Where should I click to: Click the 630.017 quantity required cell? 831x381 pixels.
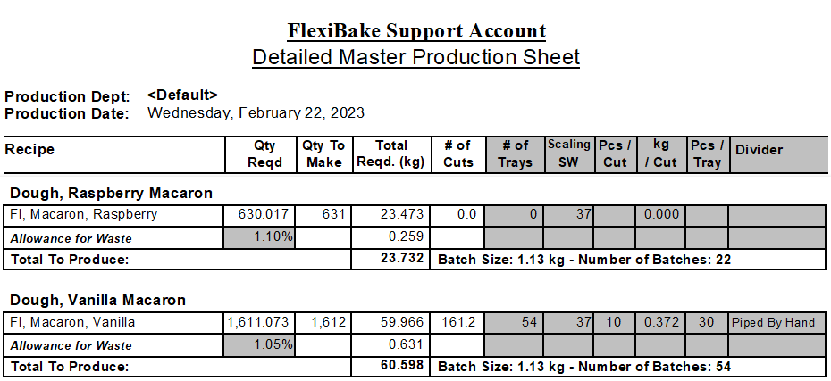[260, 215]
